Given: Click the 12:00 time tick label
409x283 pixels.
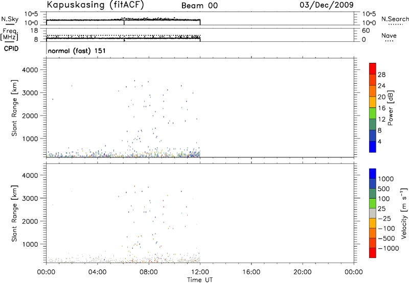Looking at the screenshot, I should click(200, 272).
